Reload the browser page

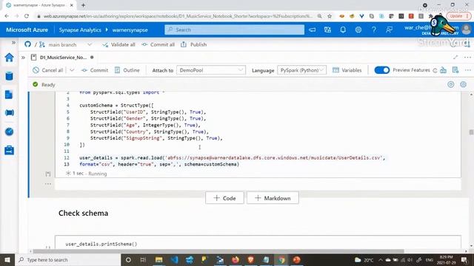pyautogui.click(x=27, y=16)
